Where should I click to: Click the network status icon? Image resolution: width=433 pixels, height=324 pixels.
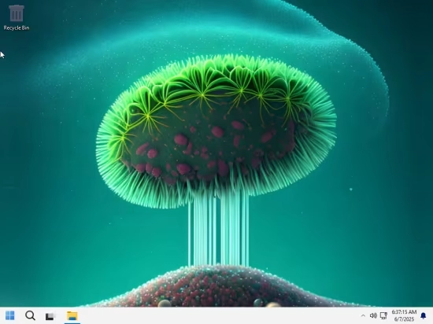point(383,315)
